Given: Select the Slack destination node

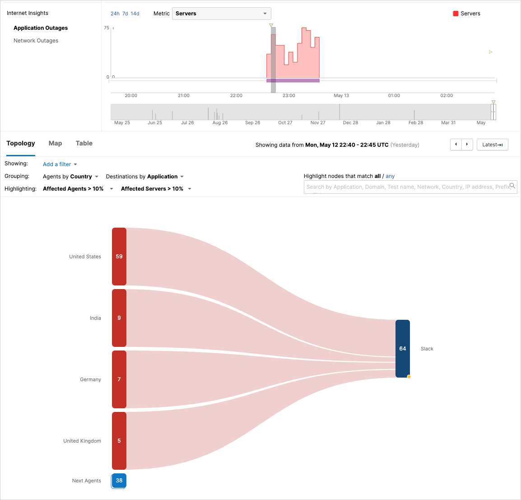Looking at the screenshot, I should pyautogui.click(x=402, y=349).
